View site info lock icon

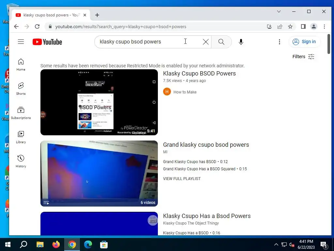click(x=50, y=26)
